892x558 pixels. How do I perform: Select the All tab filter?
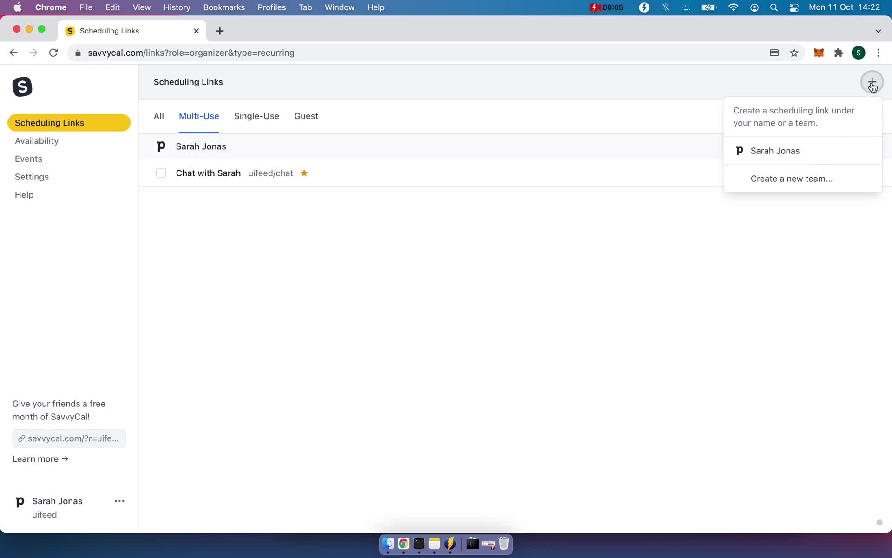158,116
